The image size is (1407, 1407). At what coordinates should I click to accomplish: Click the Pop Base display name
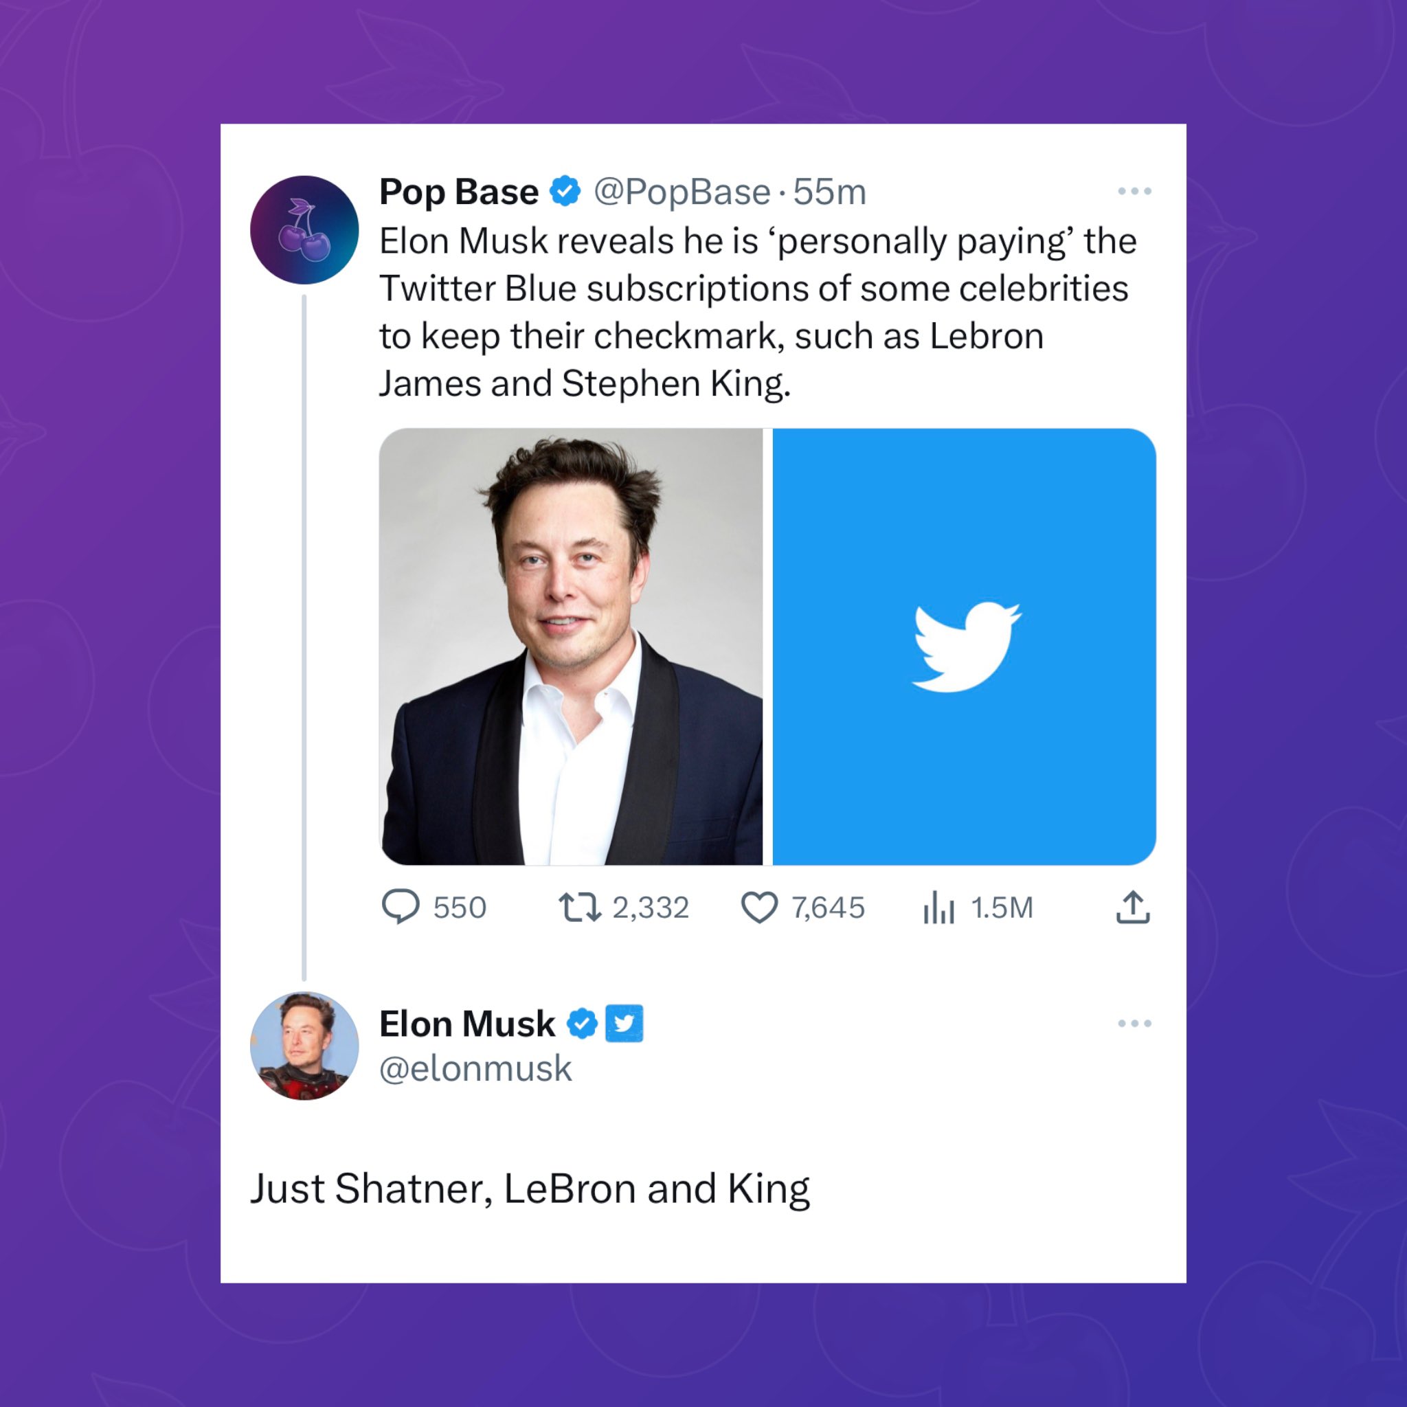click(459, 192)
